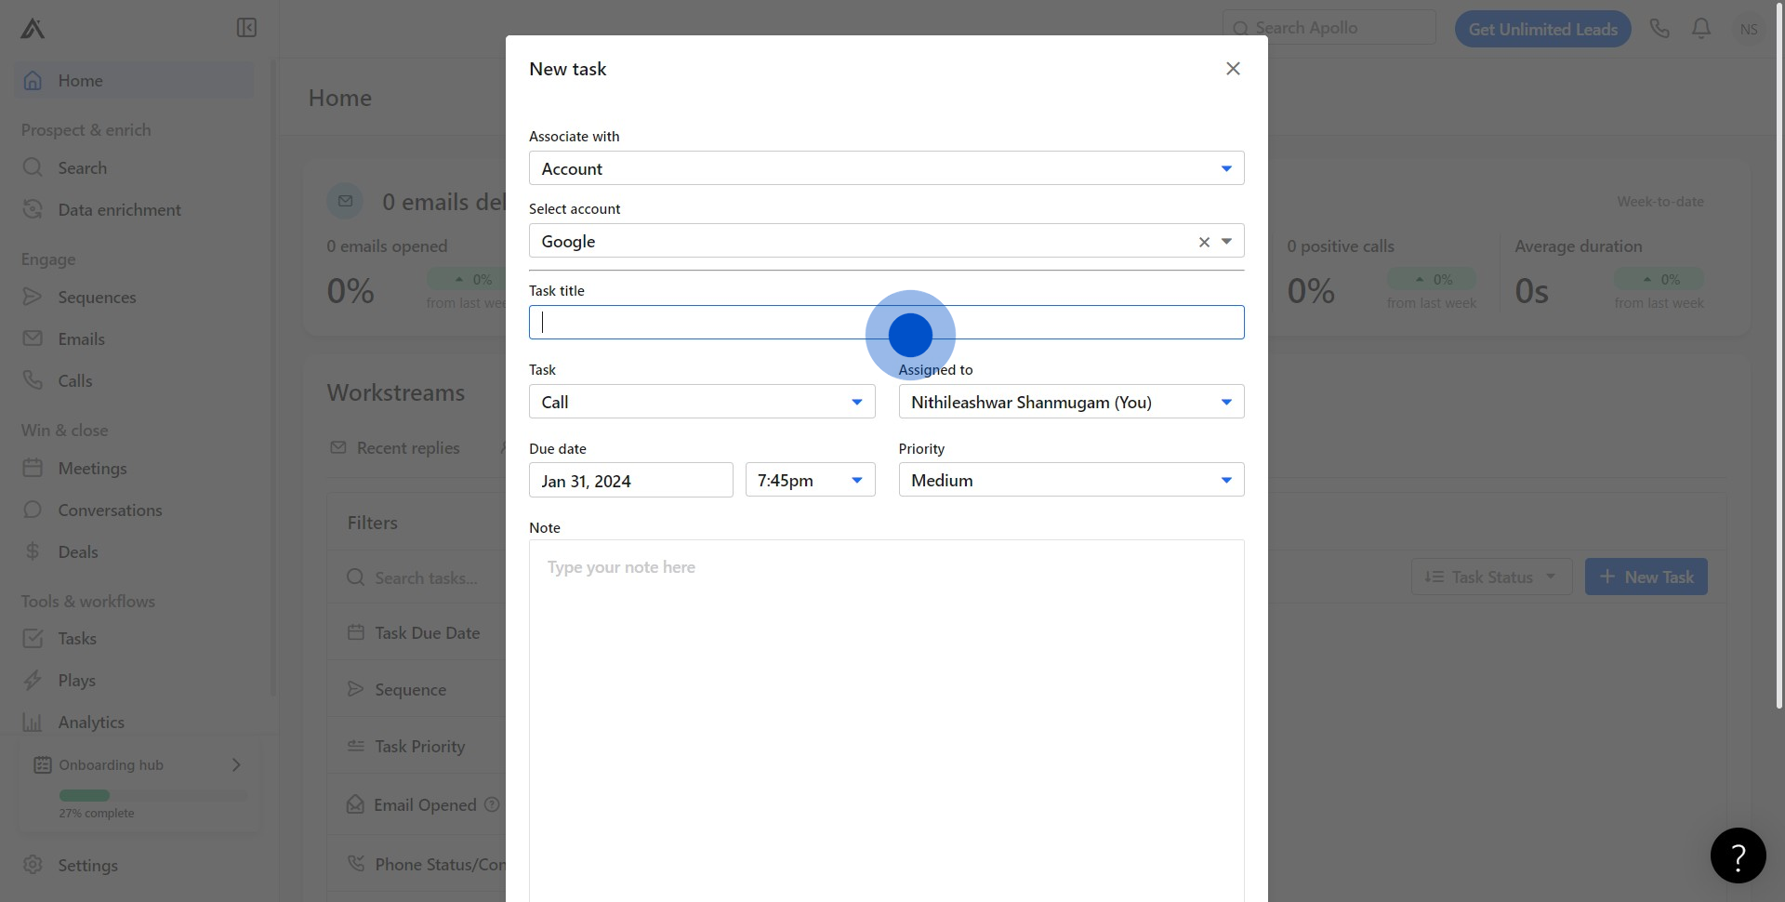Close the New task dialog
Viewport: 1785px width, 902px height.
pyautogui.click(x=1233, y=69)
